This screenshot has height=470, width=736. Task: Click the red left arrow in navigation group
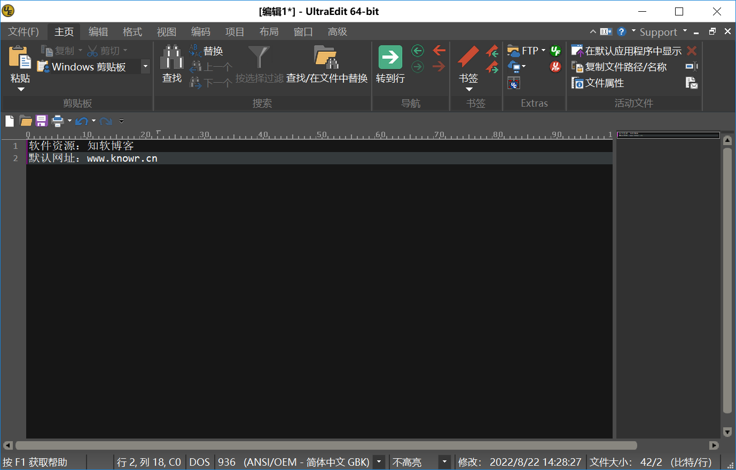[439, 51]
